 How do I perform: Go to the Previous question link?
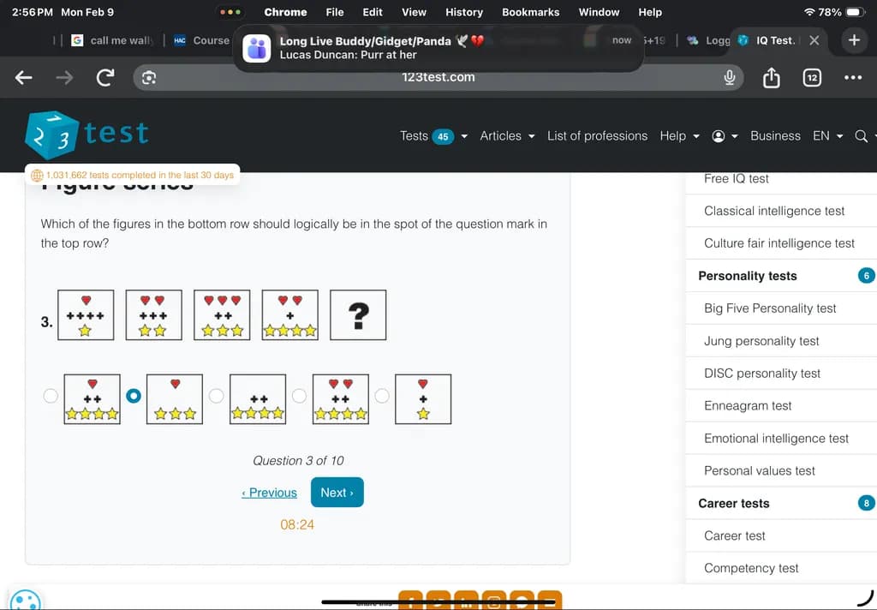(270, 493)
